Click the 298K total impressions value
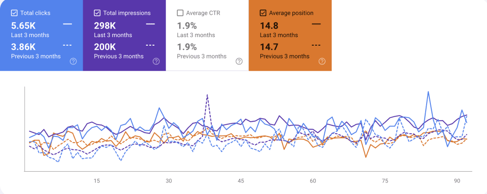487x194 pixels. (105, 26)
